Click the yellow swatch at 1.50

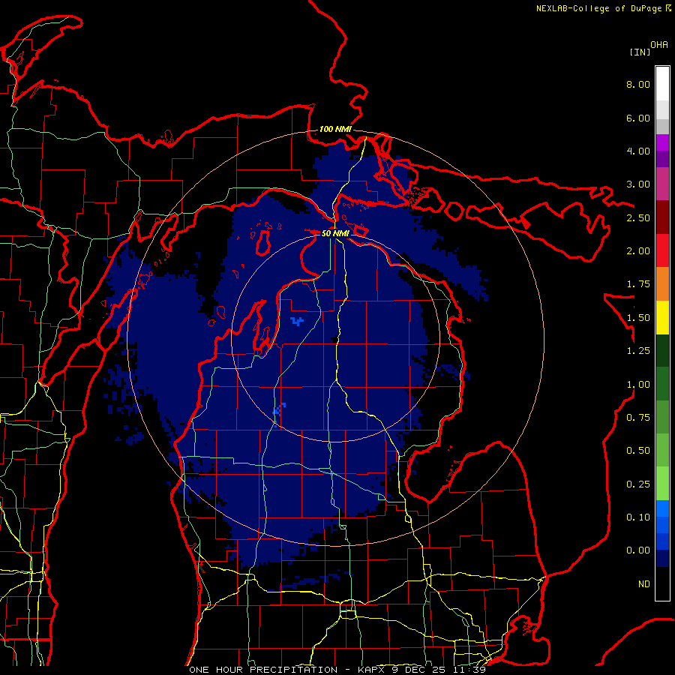tap(662, 317)
